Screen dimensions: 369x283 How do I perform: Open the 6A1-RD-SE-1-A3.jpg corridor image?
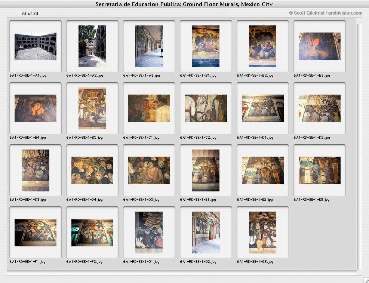coord(149,46)
